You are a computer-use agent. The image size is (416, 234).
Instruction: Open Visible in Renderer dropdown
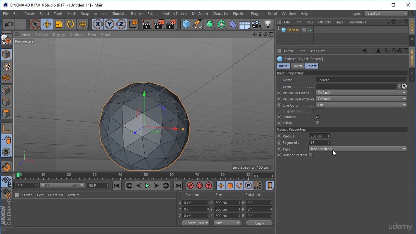pos(361,99)
